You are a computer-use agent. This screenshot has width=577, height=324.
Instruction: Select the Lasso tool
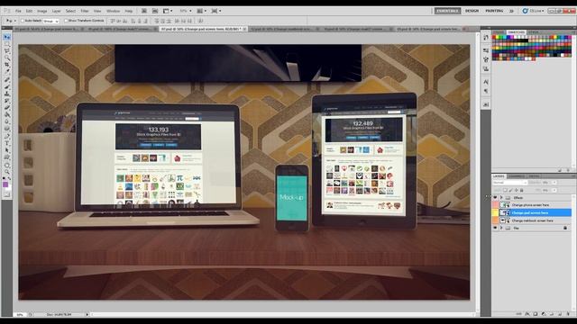click(x=6, y=51)
